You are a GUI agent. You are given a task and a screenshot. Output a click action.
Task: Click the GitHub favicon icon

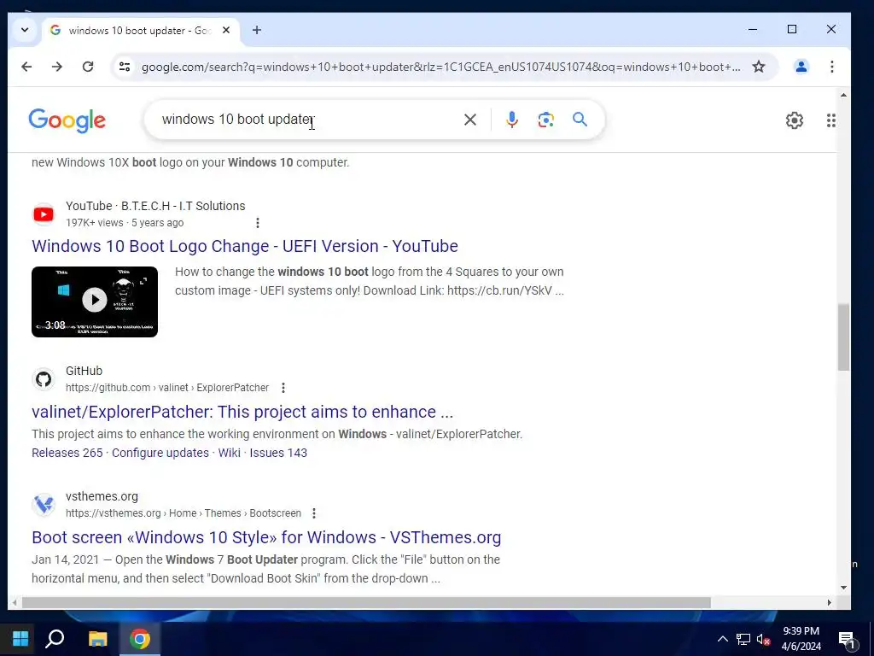(x=44, y=379)
